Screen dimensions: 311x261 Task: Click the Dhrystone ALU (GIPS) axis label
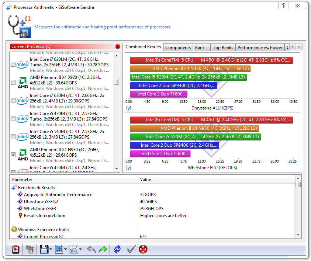(x=212, y=108)
